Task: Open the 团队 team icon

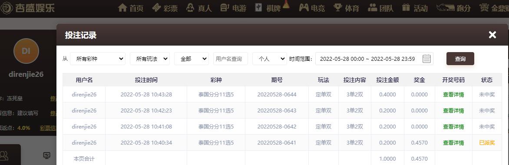Action: click(373, 8)
